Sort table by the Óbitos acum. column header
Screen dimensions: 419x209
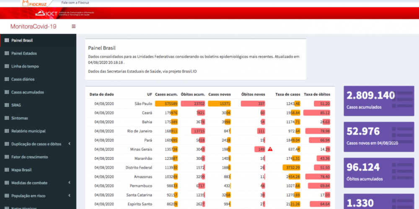coord(193,94)
